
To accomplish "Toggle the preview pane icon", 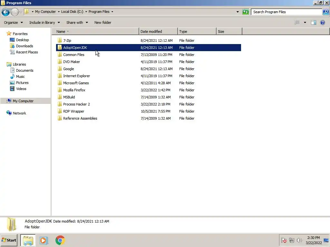I will click(x=314, y=23).
